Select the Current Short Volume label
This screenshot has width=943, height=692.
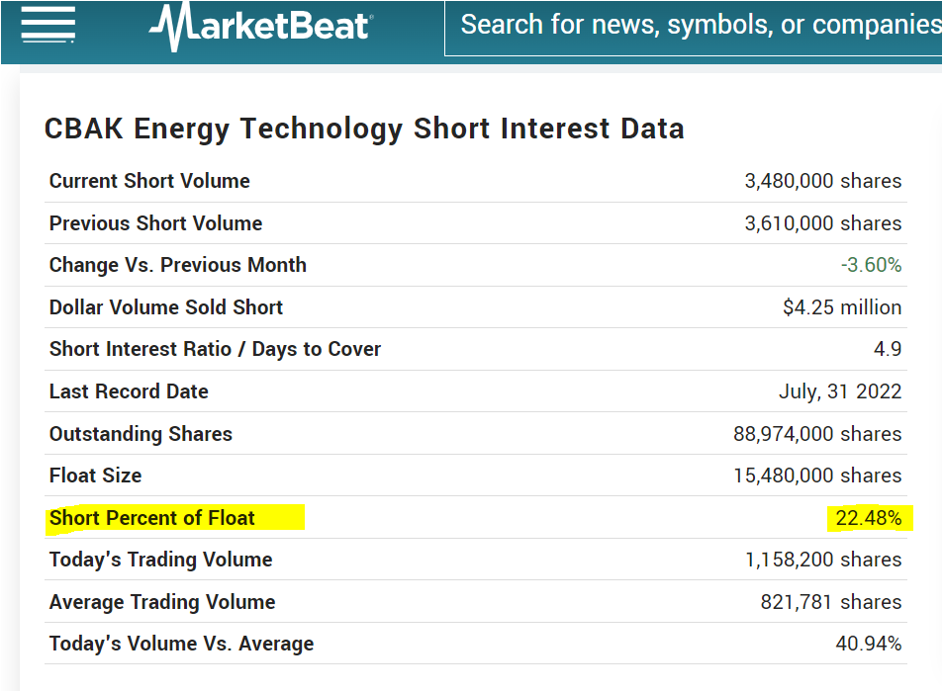click(x=149, y=181)
